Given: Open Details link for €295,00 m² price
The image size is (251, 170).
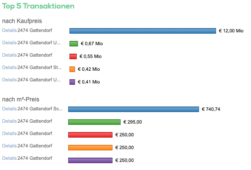Looking at the screenshot, I should (x=9, y=121).
